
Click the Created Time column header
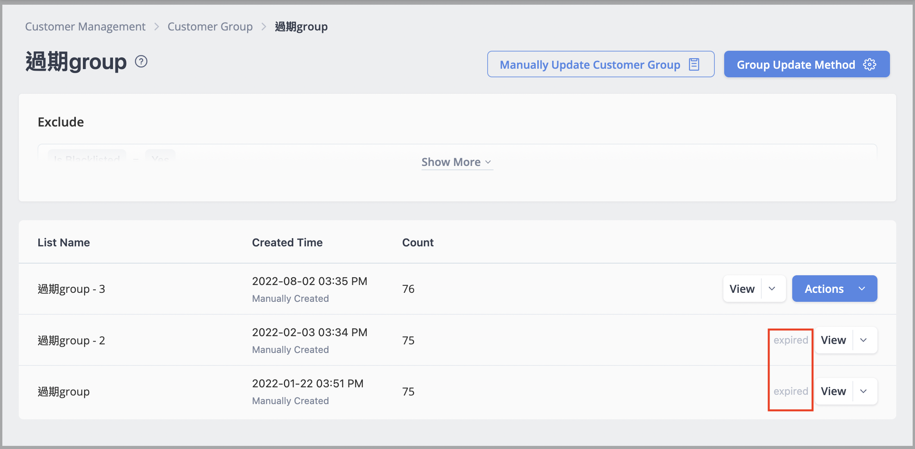pos(287,242)
